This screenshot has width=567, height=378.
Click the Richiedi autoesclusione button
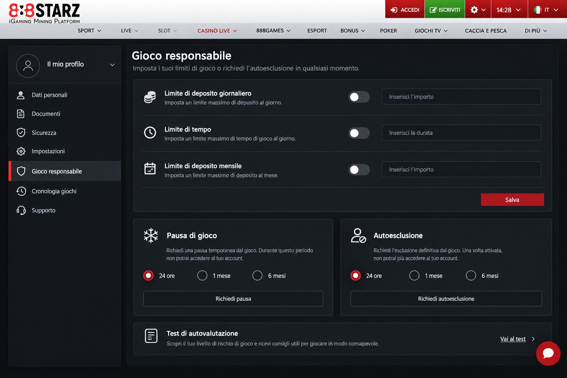tap(446, 299)
